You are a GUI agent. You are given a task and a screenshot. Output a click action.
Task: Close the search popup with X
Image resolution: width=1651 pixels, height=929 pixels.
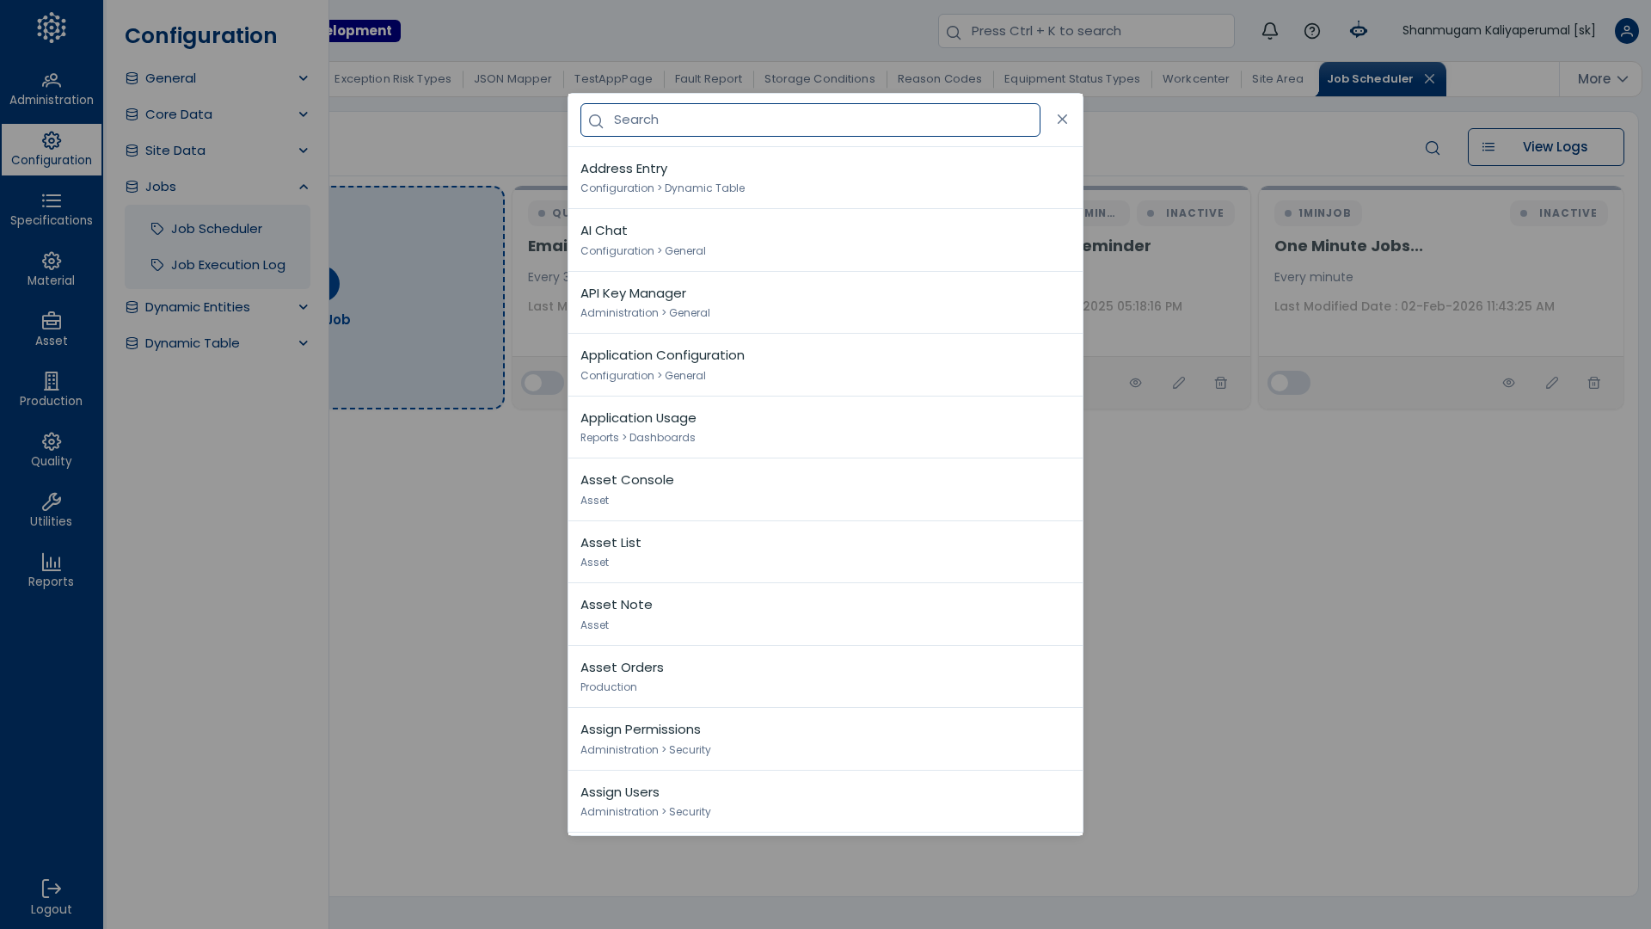click(x=1063, y=120)
